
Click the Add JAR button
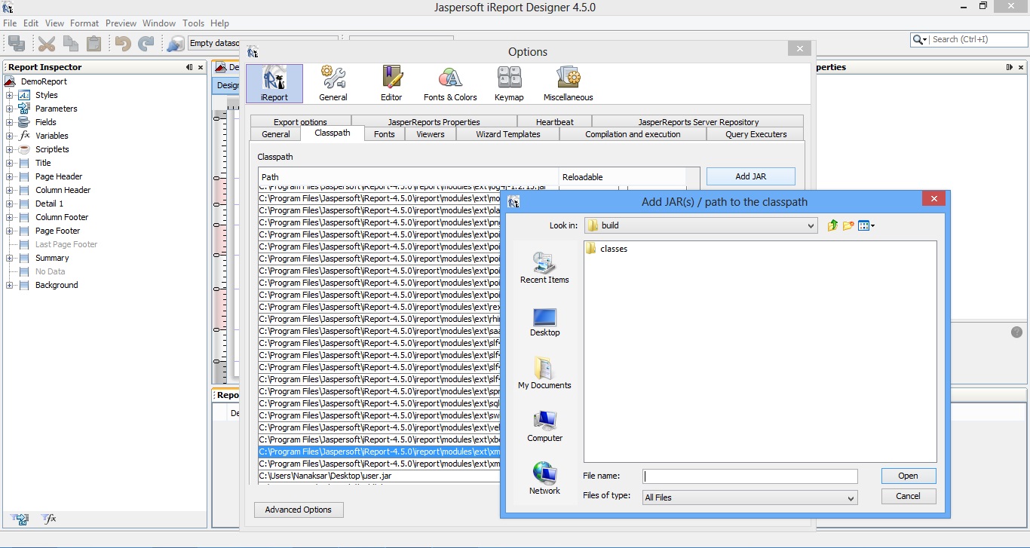click(750, 176)
